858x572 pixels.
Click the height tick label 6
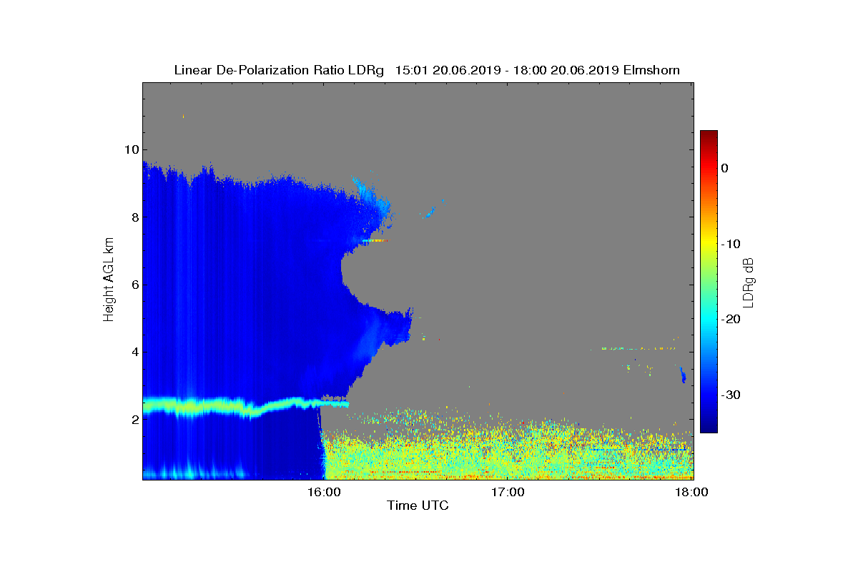[134, 285]
